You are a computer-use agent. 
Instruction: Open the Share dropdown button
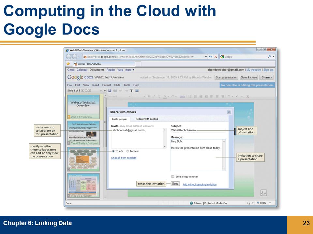267,77
